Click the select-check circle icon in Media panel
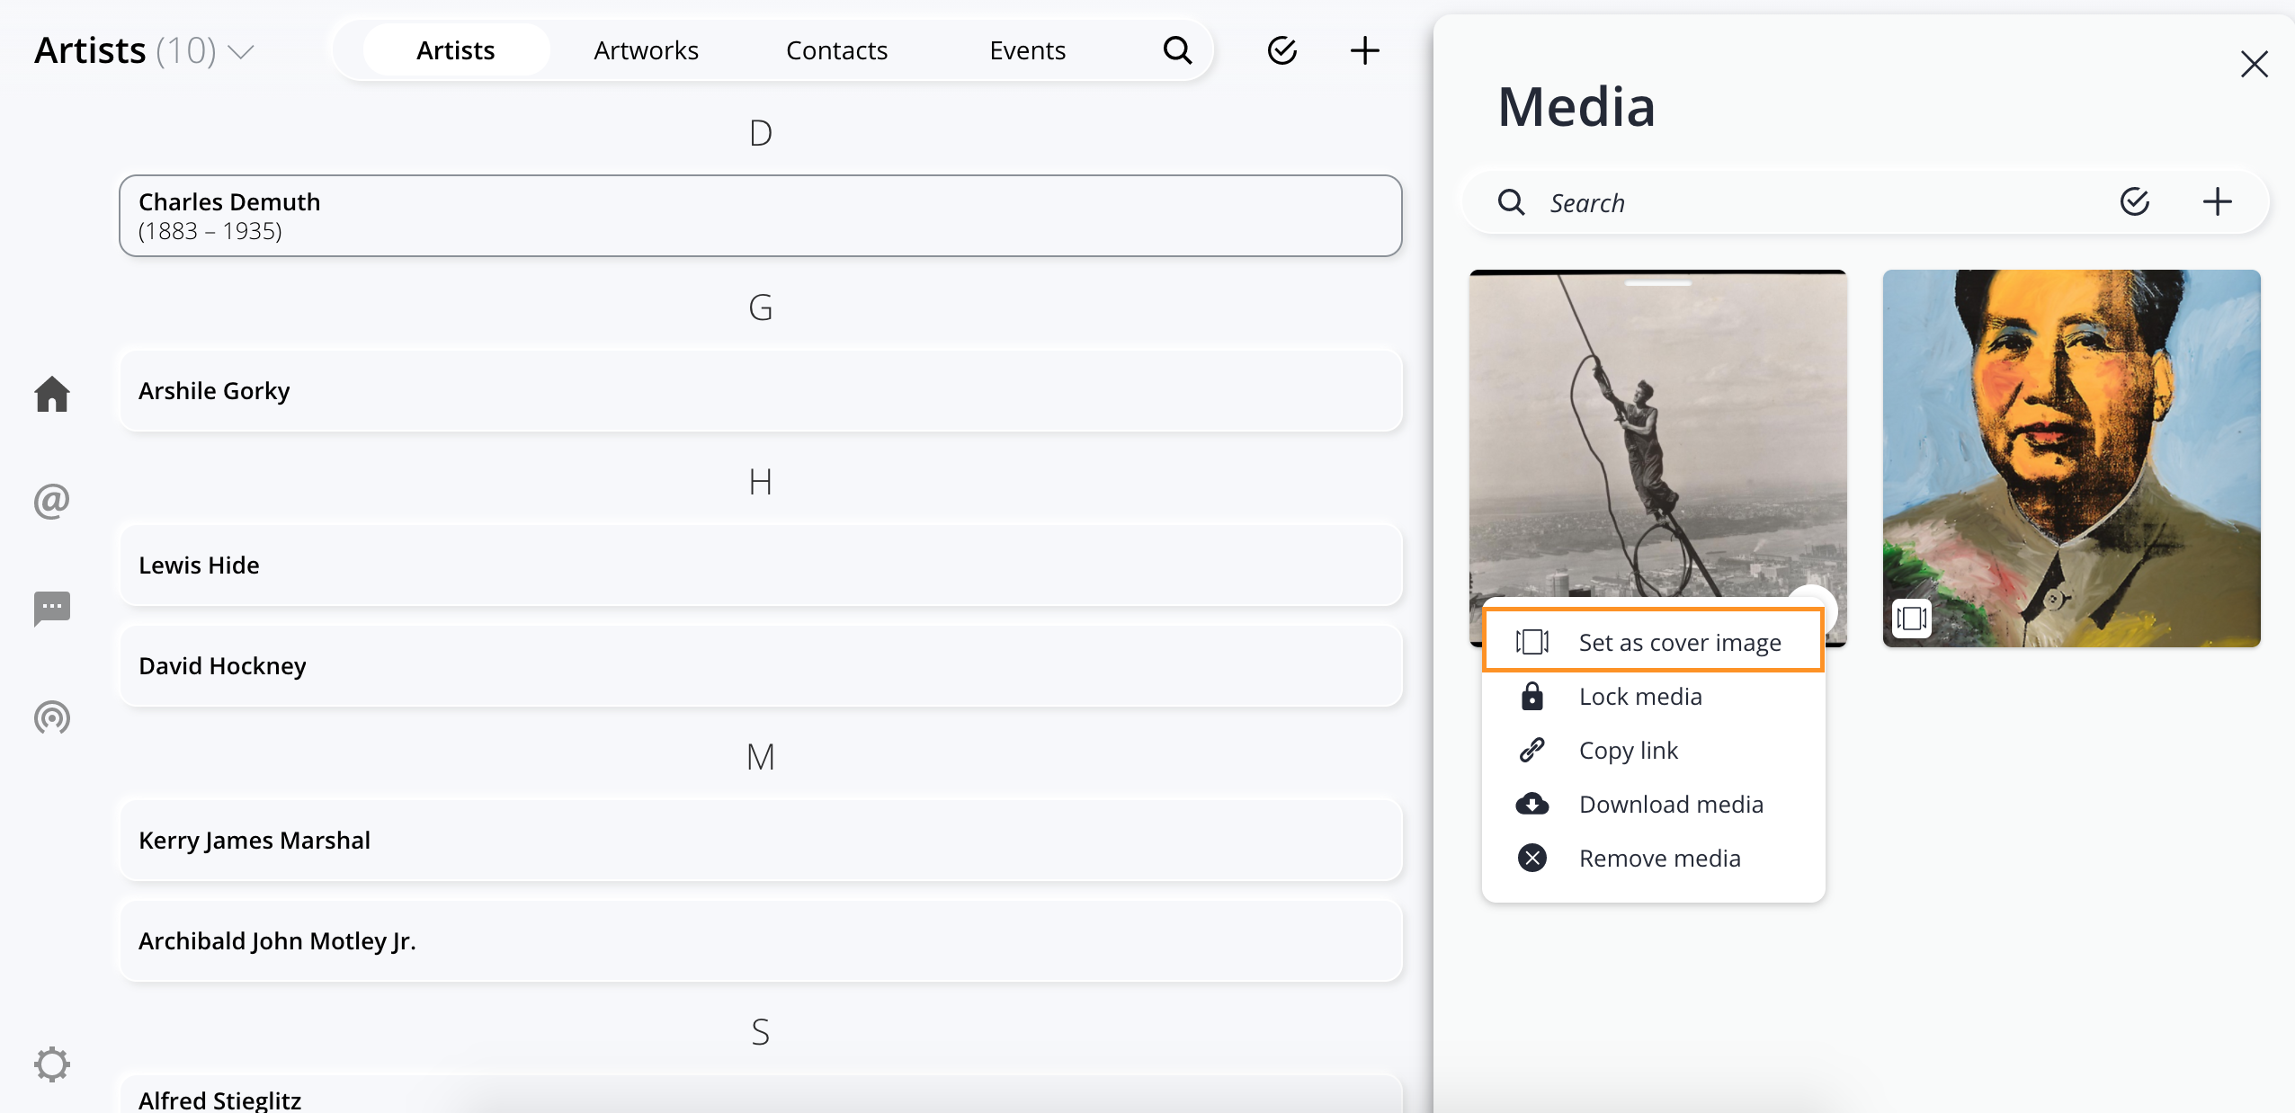This screenshot has height=1113, width=2295. pos(2134,202)
